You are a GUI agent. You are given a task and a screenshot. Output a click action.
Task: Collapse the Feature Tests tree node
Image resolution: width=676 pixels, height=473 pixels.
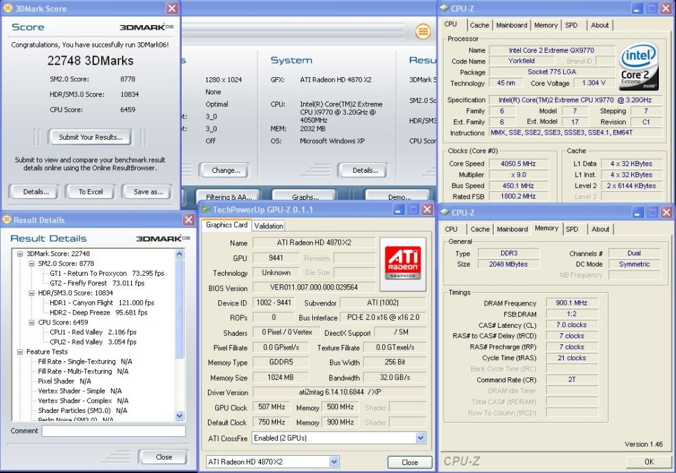click(20, 352)
